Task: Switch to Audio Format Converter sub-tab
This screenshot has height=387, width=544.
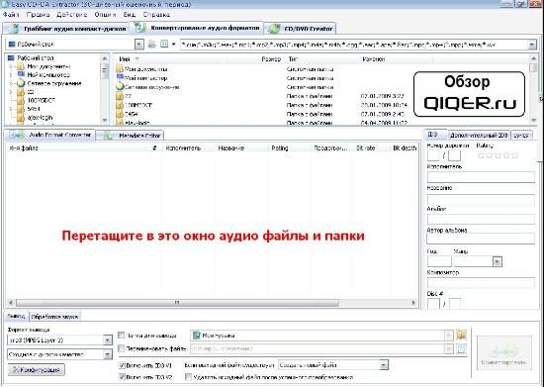Action: [x=50, y=135]
